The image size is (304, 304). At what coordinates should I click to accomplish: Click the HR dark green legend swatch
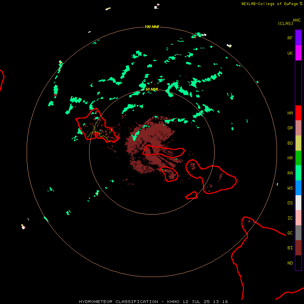tap(298, 158)
